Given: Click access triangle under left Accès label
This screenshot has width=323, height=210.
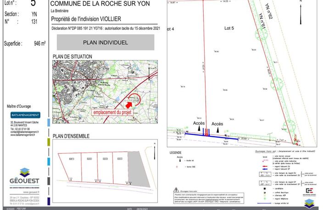Looking at the screenshot, I should coord(199,128).
